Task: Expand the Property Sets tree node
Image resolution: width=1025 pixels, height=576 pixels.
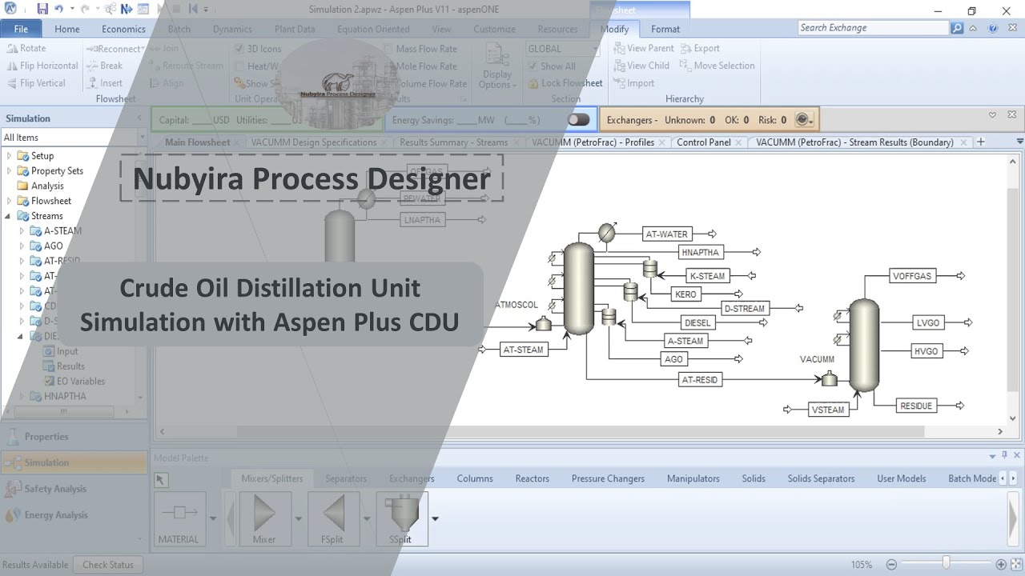Action: point(10,171)
